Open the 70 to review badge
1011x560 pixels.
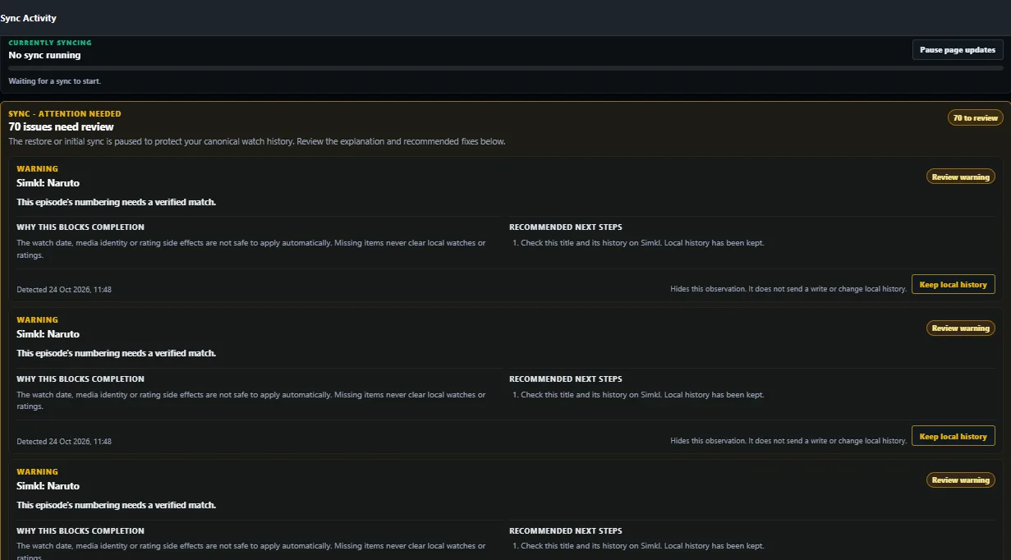point(975,117)
